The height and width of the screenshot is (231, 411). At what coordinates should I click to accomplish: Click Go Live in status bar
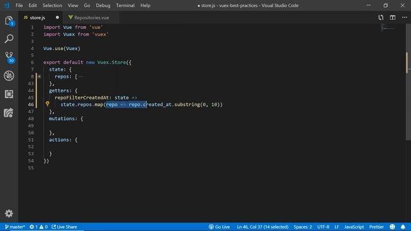pos(219,227)
